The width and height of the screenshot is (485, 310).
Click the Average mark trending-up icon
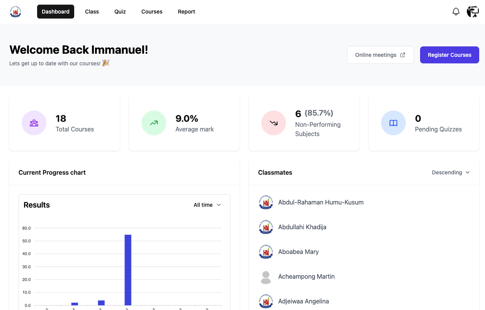point(154,123)
